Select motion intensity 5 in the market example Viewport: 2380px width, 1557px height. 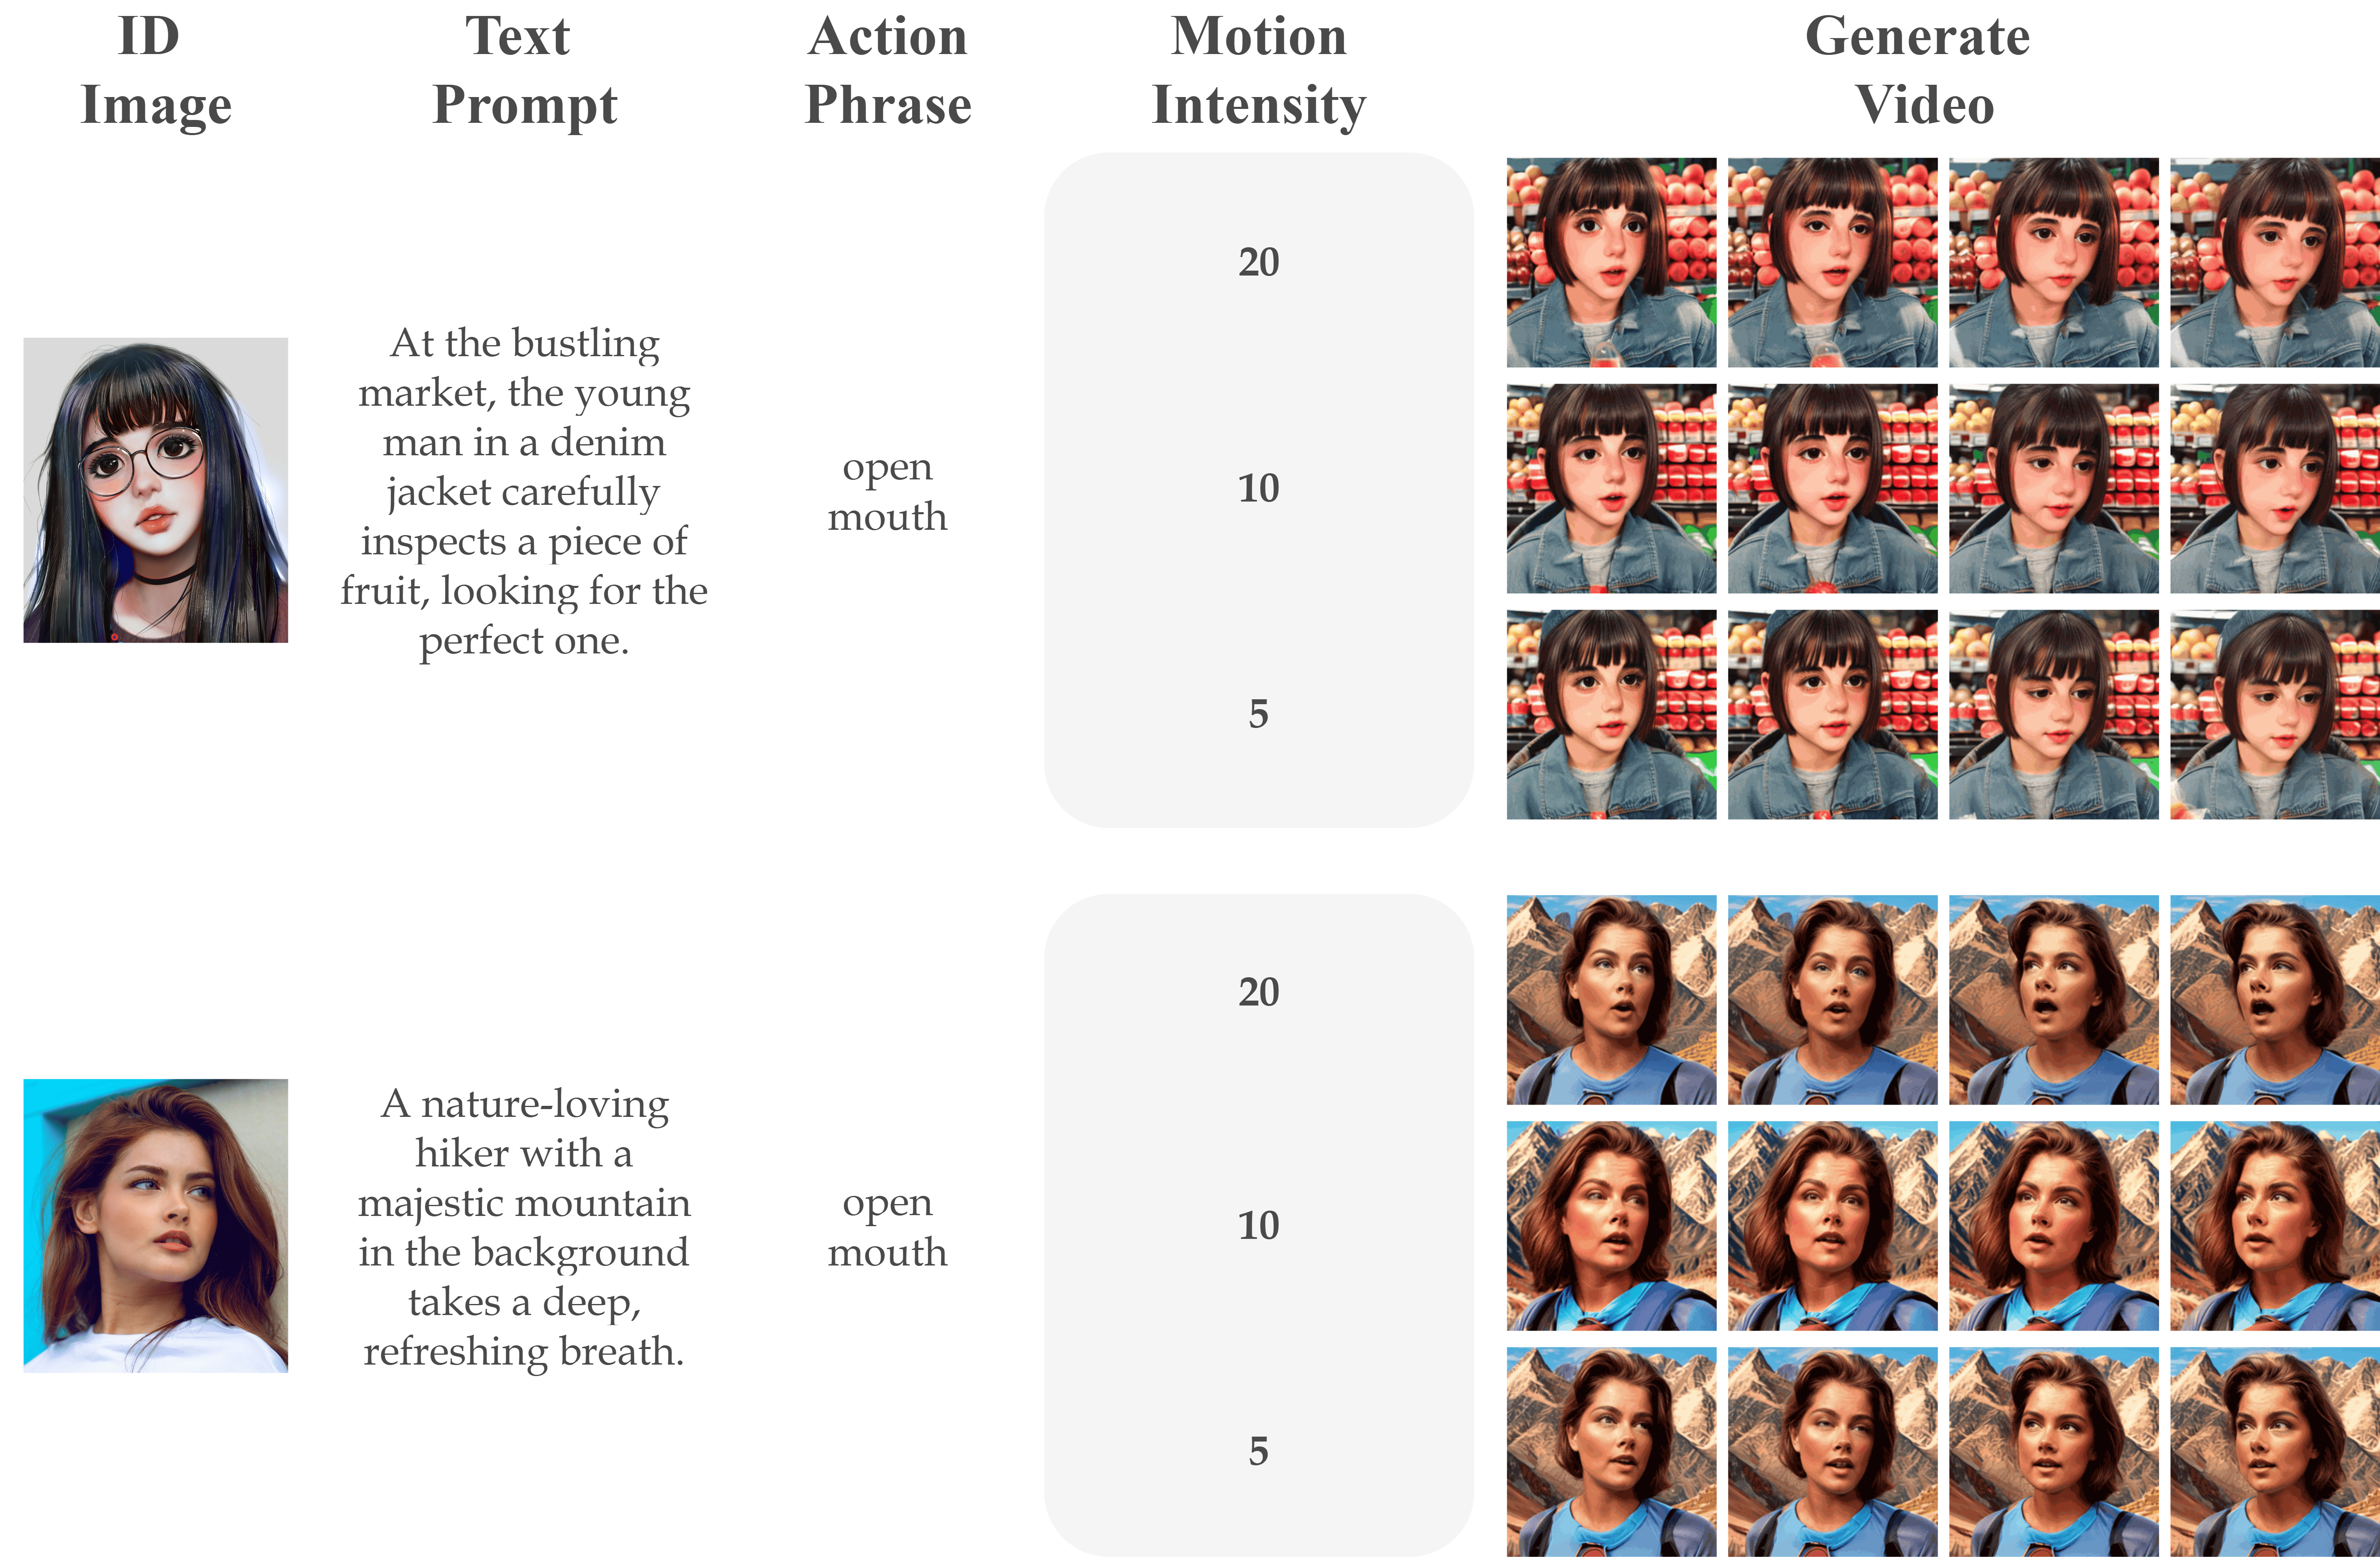coord(1258,714)
